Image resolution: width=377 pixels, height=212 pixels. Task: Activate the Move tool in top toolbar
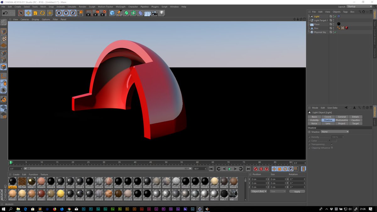[28, 13]
